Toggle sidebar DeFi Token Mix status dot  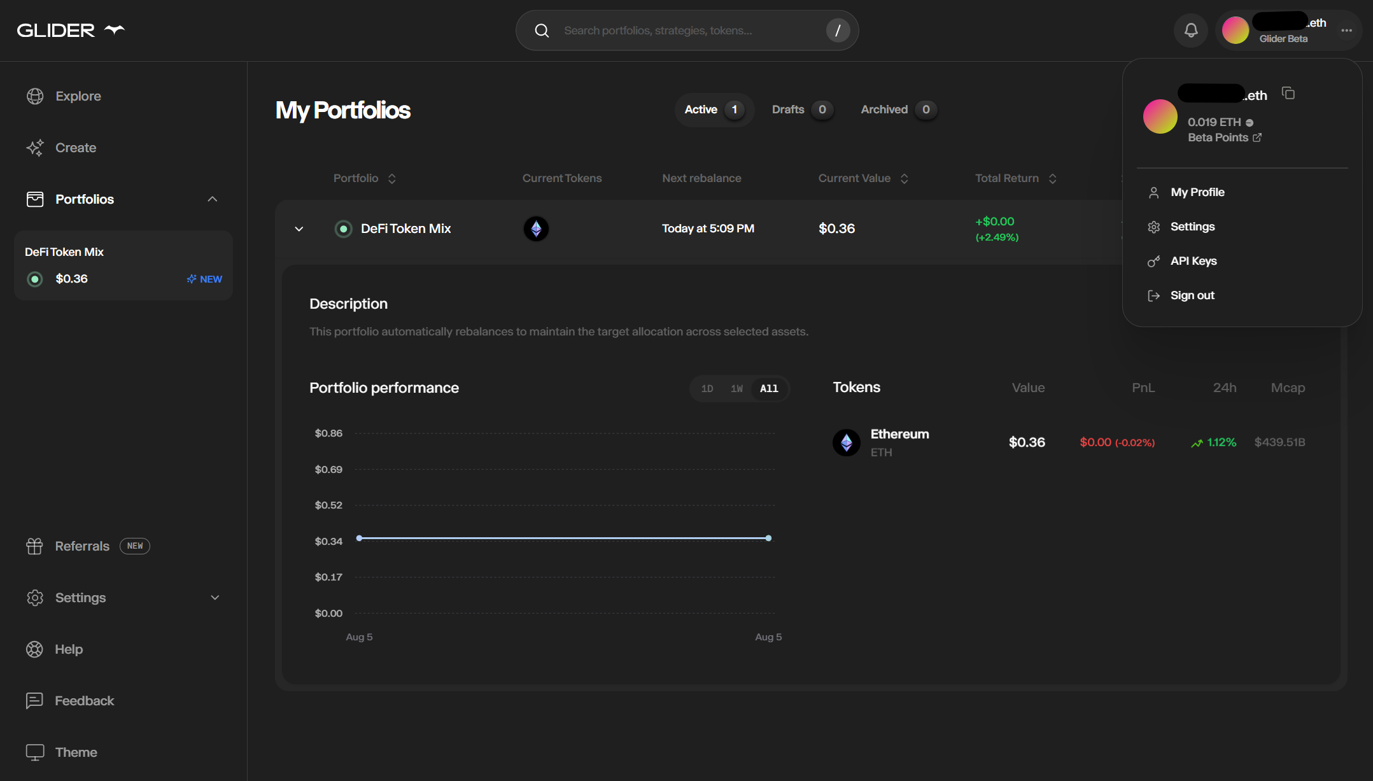(35, 279)
